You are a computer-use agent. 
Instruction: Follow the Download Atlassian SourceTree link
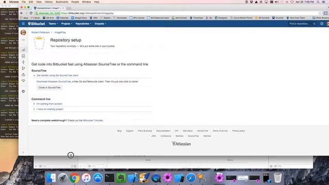[x=53, y=82]
